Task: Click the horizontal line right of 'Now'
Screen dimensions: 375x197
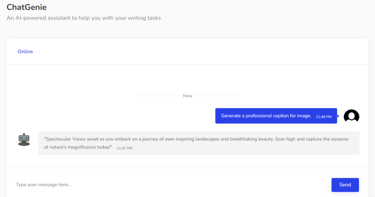Action: [x=217, y=96]
